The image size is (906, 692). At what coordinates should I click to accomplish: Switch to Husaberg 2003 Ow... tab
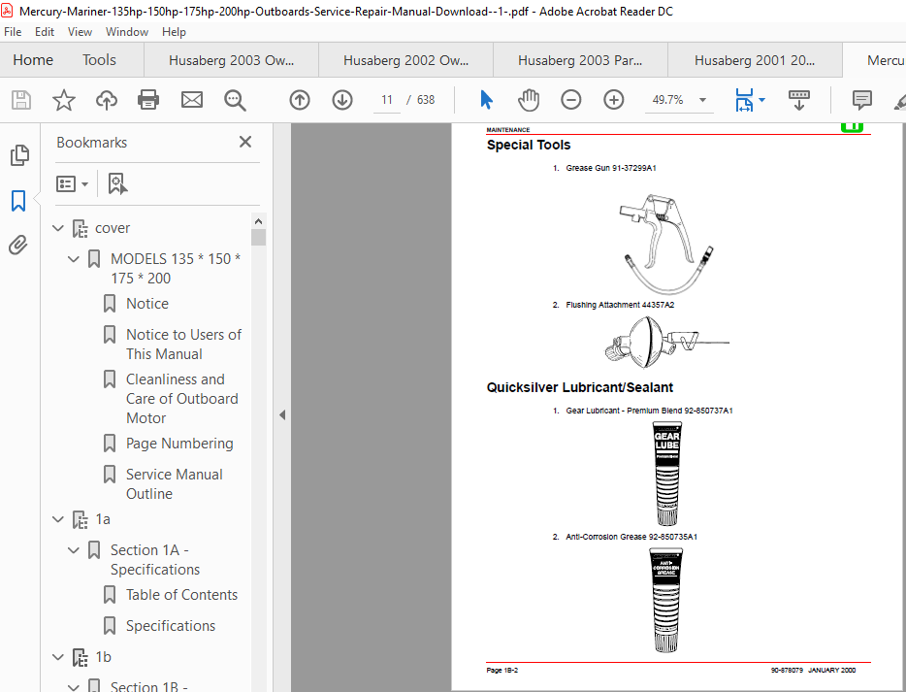231,60
